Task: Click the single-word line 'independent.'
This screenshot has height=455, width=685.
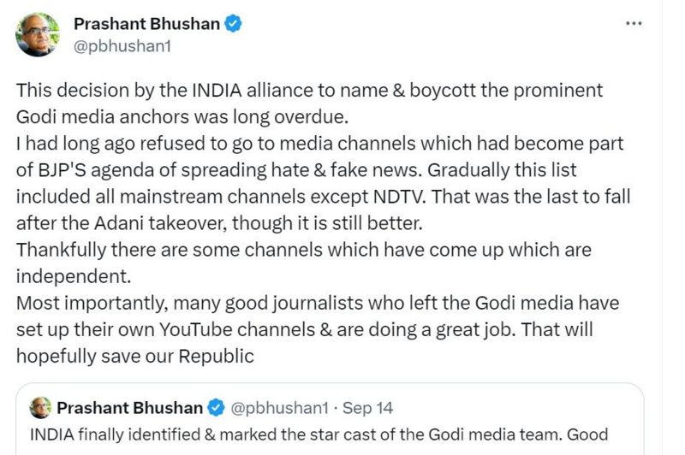Action: [x=74, y=276]
